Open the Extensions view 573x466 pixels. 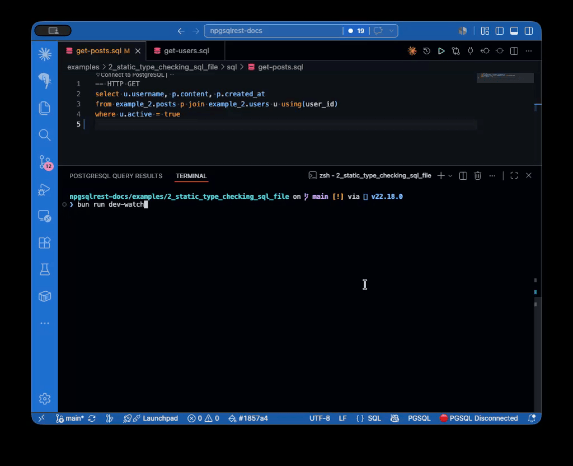pos(45,243)
